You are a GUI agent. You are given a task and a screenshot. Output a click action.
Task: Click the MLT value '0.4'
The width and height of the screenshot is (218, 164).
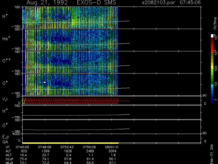[x=69, y=155]
